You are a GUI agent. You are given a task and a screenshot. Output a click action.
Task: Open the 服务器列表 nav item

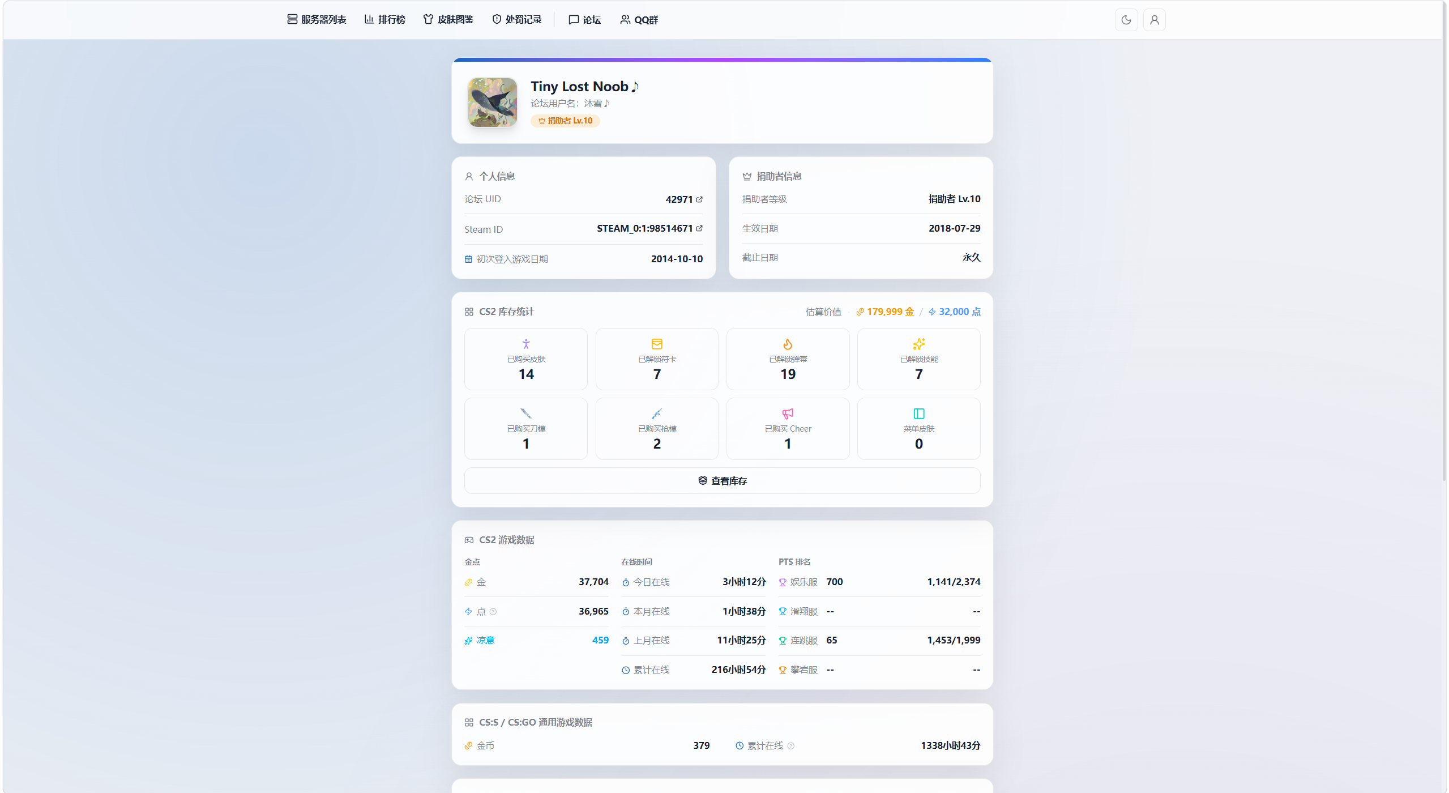(317, 20)
